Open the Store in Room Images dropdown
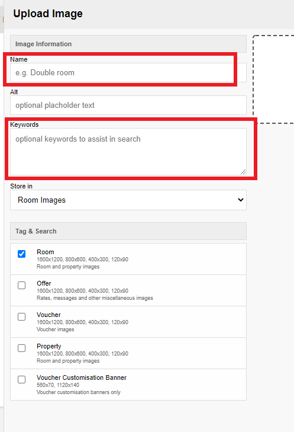The width and height of the screenshot is (294, 432). (128, 200)
